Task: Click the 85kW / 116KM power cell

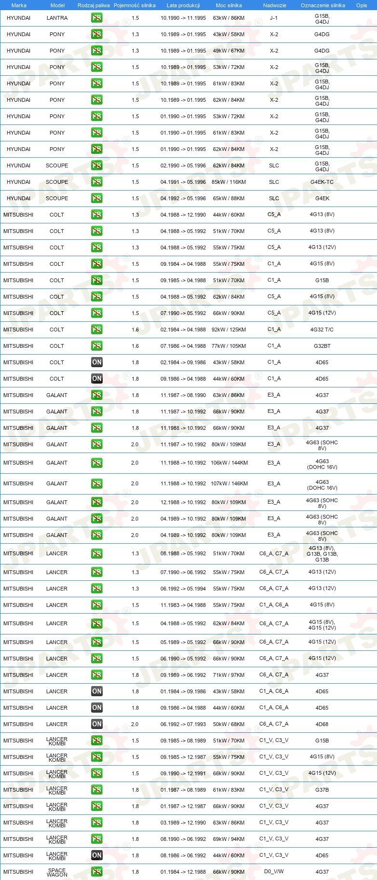Action: [x=229, y=182]
